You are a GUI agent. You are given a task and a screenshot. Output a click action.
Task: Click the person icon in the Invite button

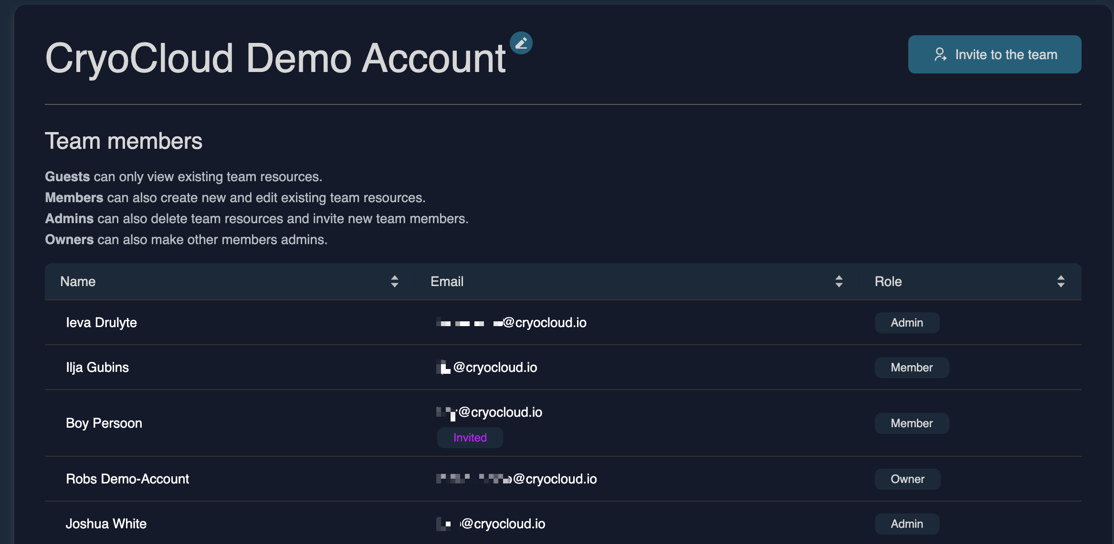(x=940, y=54)
